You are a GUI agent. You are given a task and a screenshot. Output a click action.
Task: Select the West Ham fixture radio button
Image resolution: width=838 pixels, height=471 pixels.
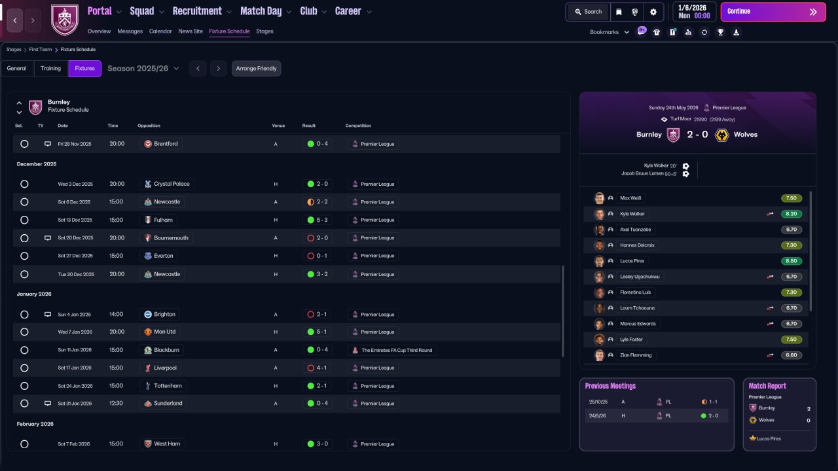pos(24,444)
